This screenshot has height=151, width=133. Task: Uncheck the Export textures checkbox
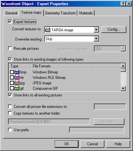click(x=10, y=22)
